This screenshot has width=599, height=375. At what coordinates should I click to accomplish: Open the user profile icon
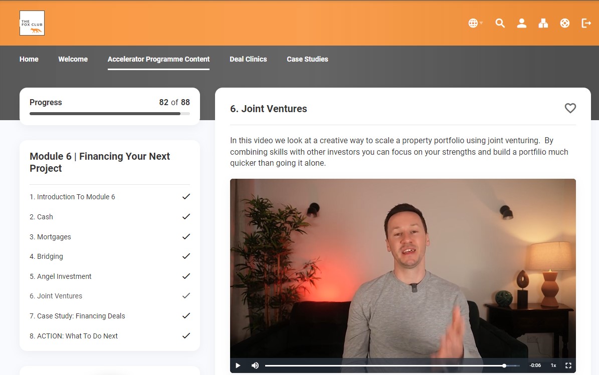tap(522, 23)
